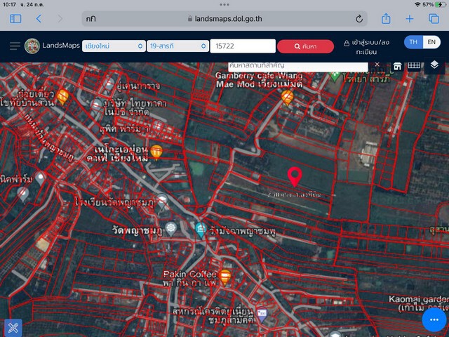The width and height of the screenshot is (449, 337).
Task: Select the building landmark icon
Action: (397, 66)
